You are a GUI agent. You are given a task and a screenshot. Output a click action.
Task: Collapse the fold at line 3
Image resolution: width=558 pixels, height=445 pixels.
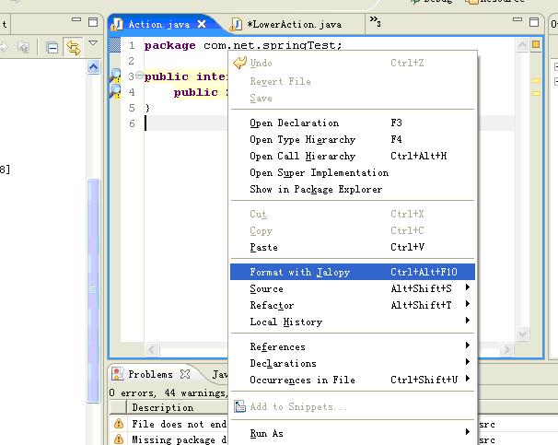tap(139, 76)
